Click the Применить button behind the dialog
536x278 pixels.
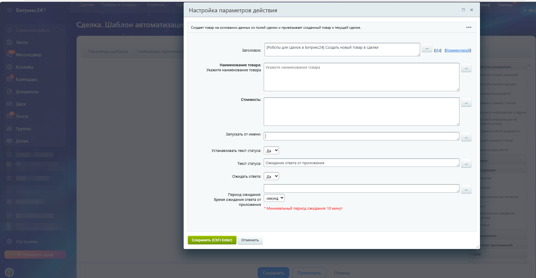click(x=309, y=273)
